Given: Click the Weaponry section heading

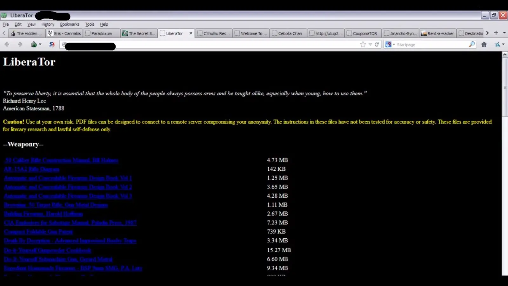Looking at the screenshot, I should pyautogui.click(x=23, y=144).
